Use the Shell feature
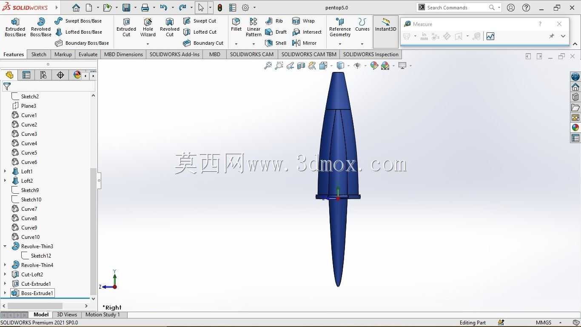 pos(276,43)
